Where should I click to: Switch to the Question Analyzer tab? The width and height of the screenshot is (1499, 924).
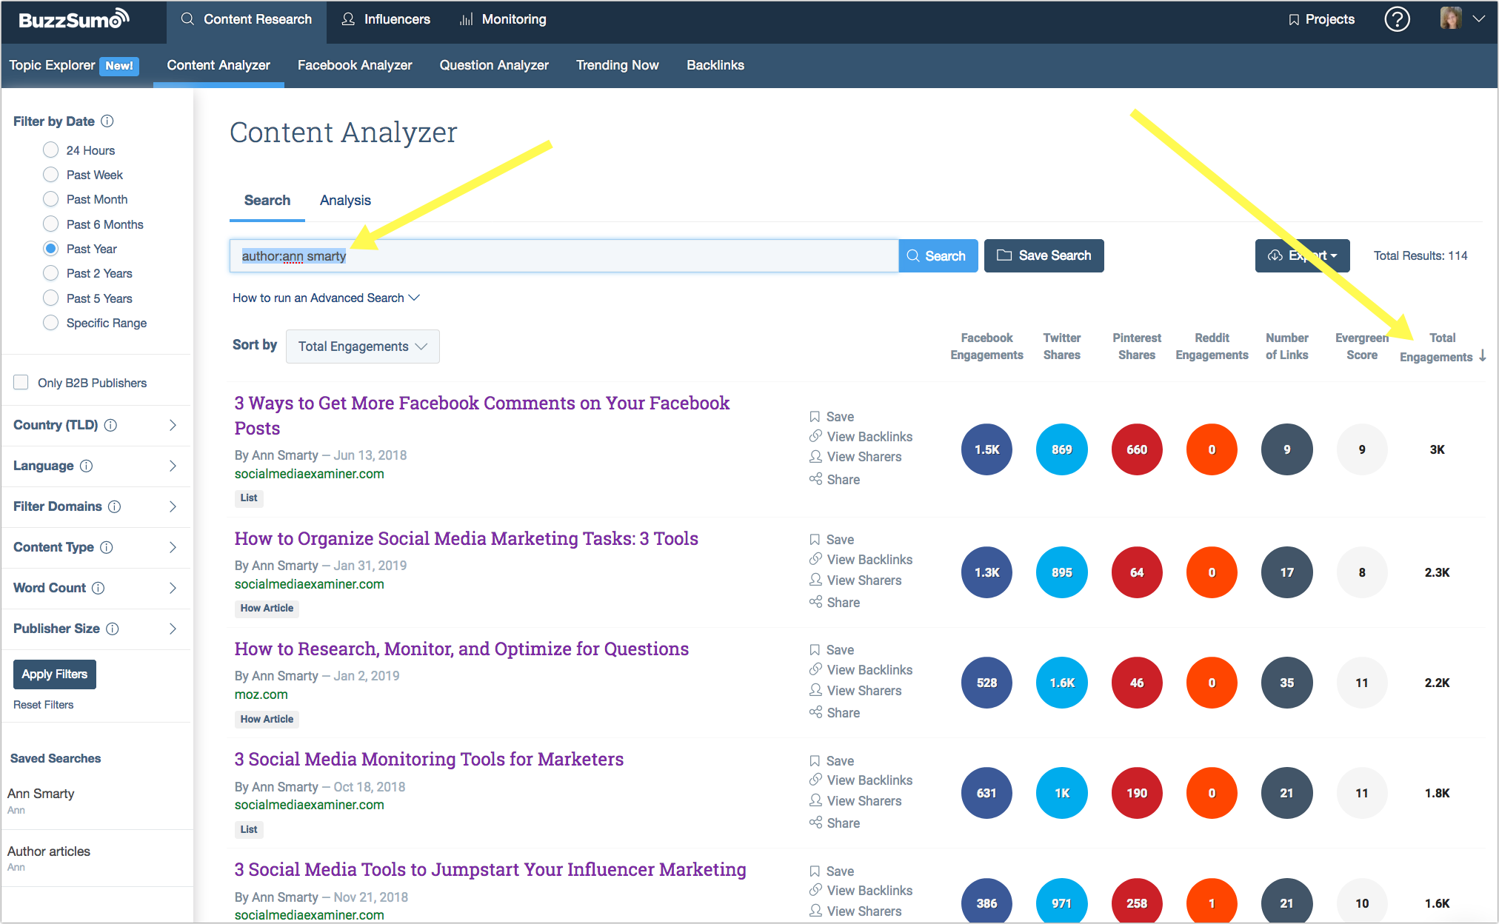click(494, 65)
